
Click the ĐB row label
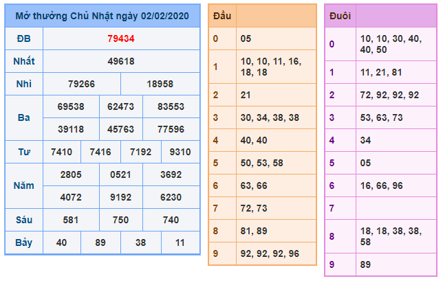pyautogui.click(x=23, y=38)
